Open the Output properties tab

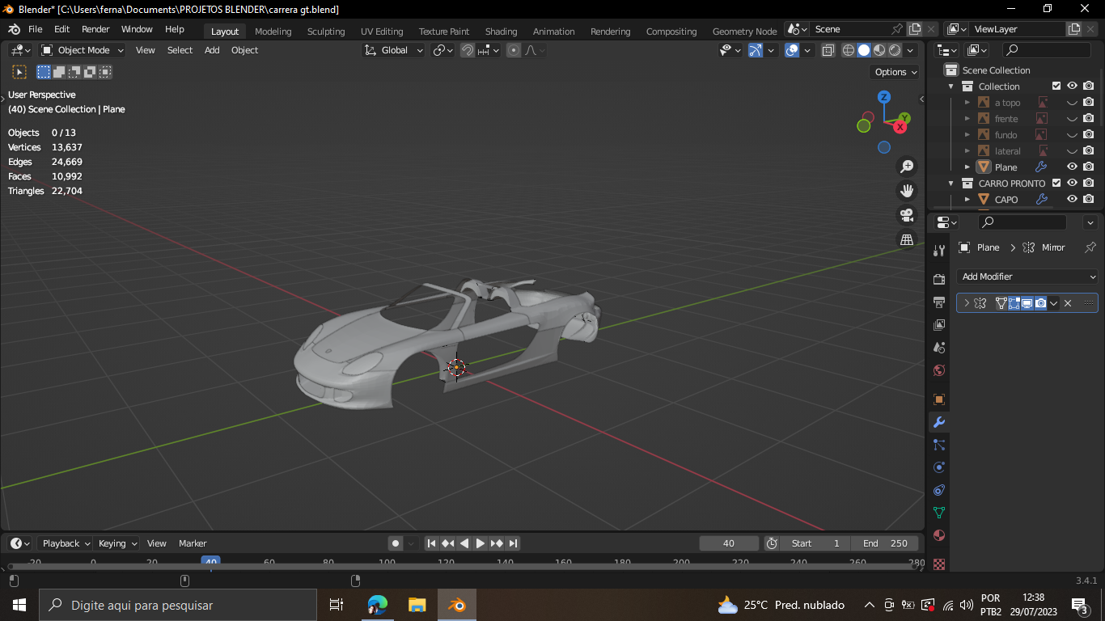click(939, 302)
